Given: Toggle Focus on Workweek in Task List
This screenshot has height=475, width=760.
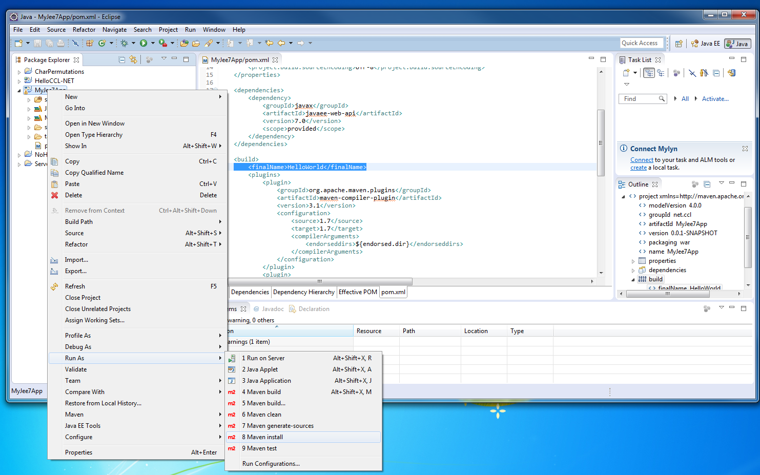Looking at the screenshot, I should (676, 73).
